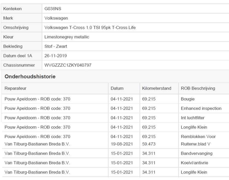229x180 pixels.
Task: Click the Bandvervanging entry
Action: pos(196,153)
